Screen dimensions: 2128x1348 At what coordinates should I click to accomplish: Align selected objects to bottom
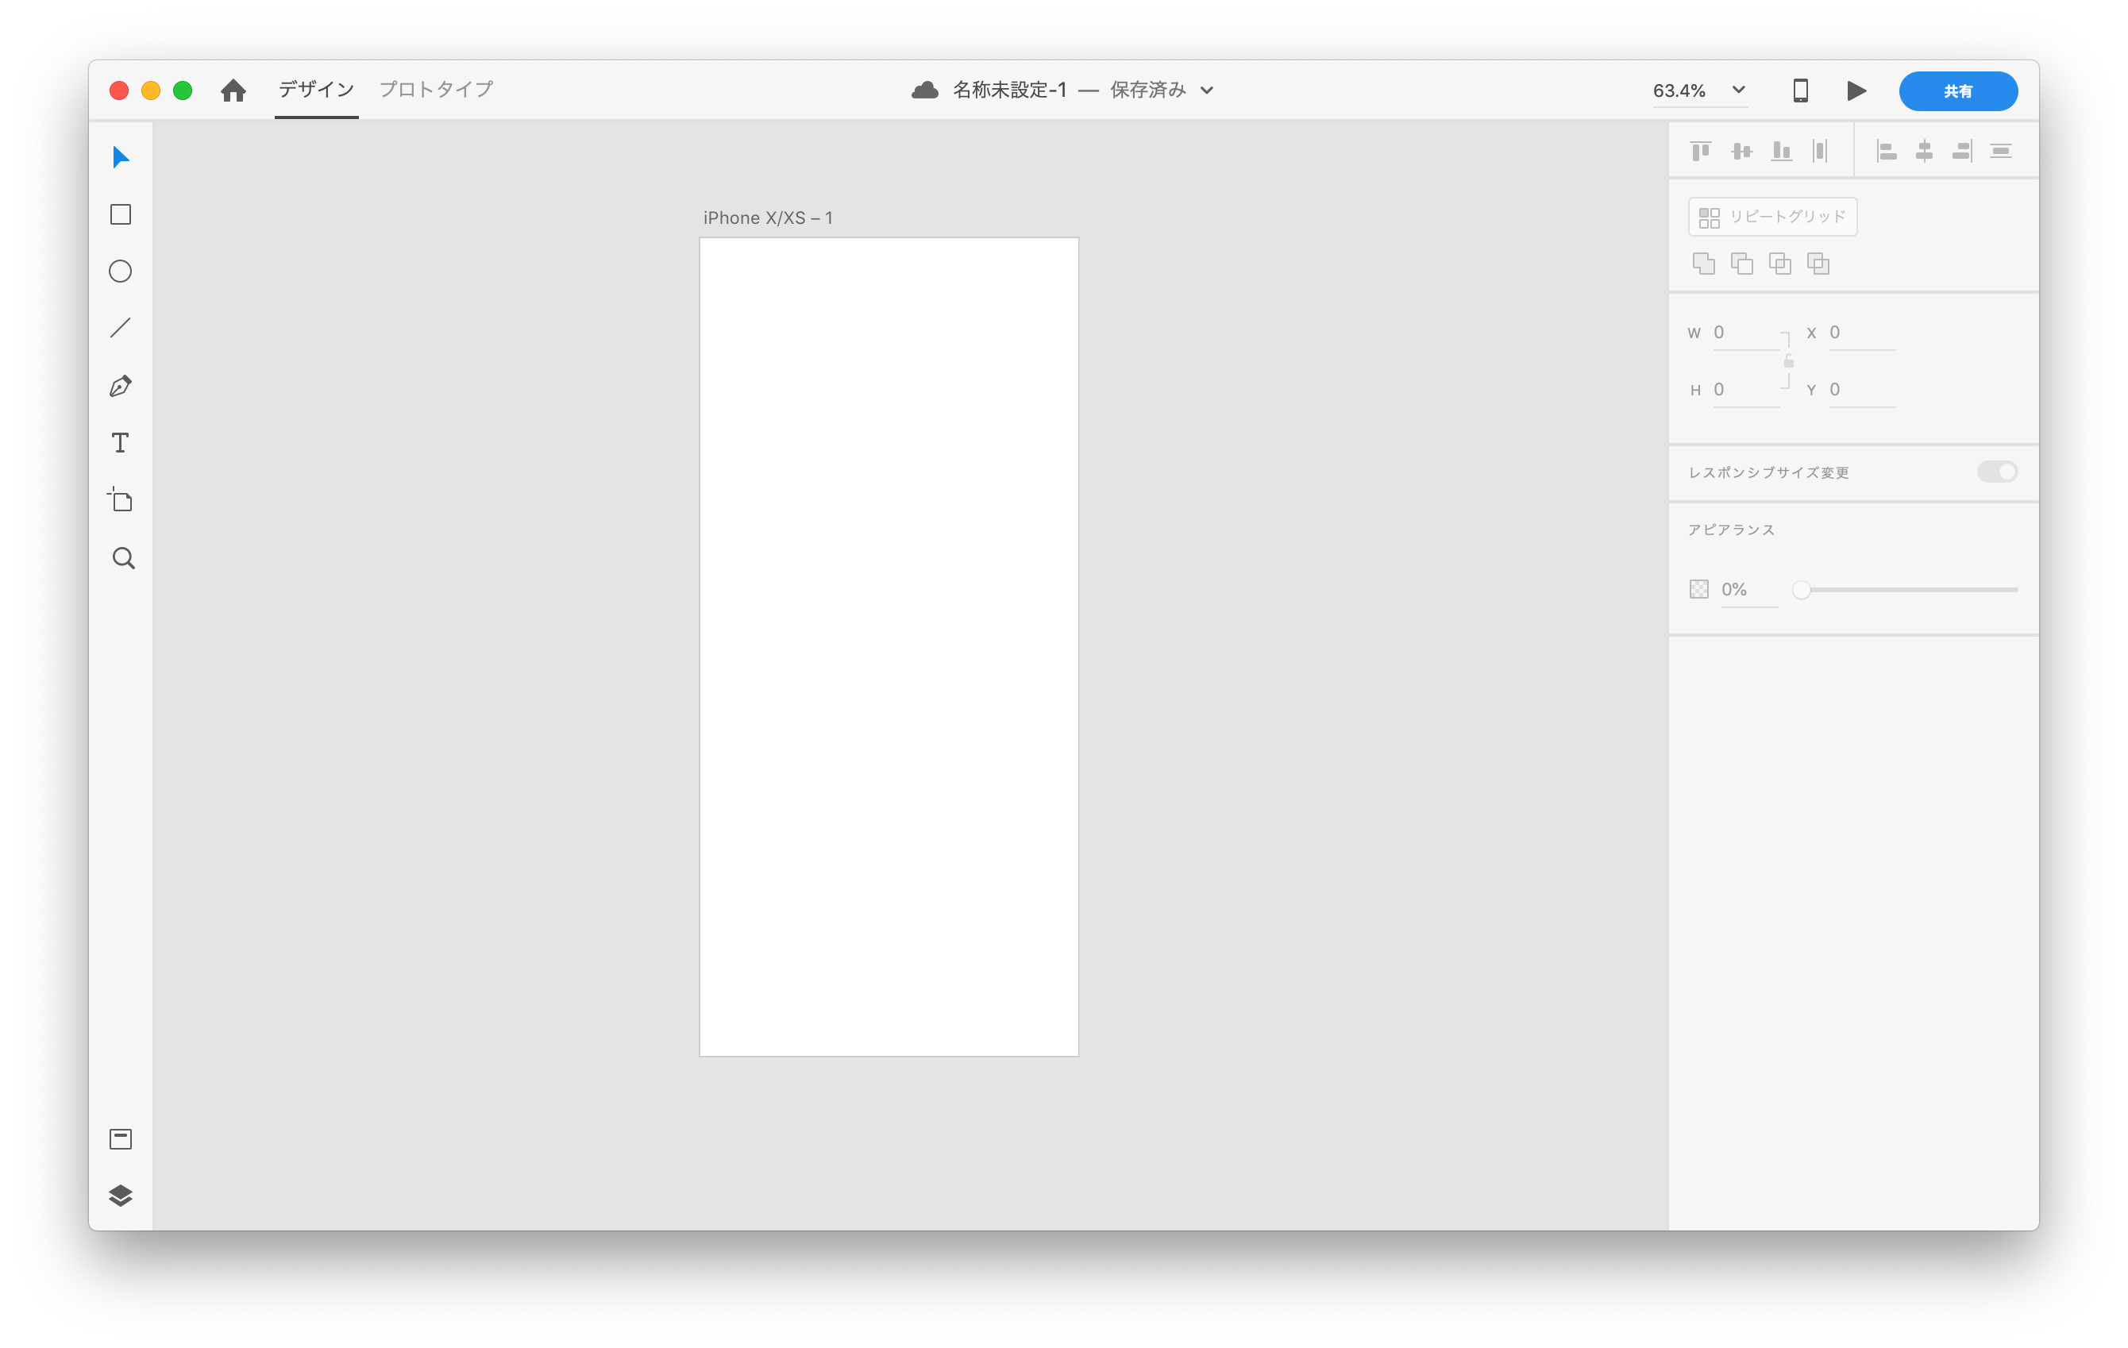[x=1782, y=151]
